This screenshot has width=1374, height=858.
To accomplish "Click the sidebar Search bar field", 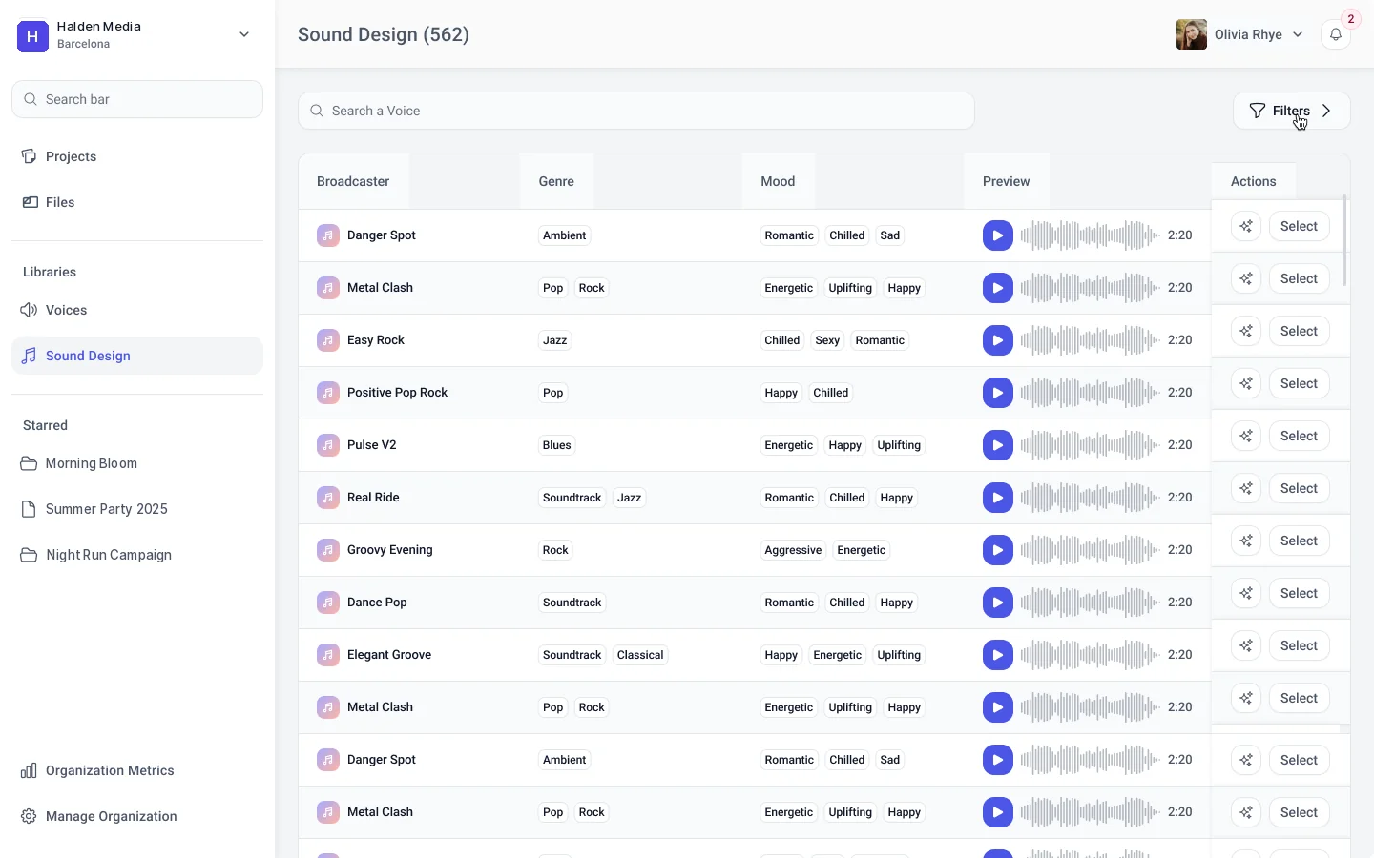I will [137, 99].
